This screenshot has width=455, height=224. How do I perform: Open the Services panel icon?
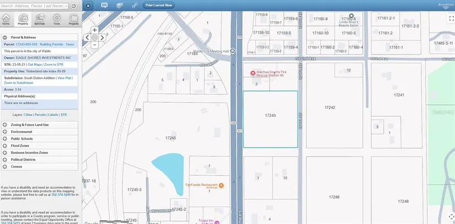(x=39, y=20)
